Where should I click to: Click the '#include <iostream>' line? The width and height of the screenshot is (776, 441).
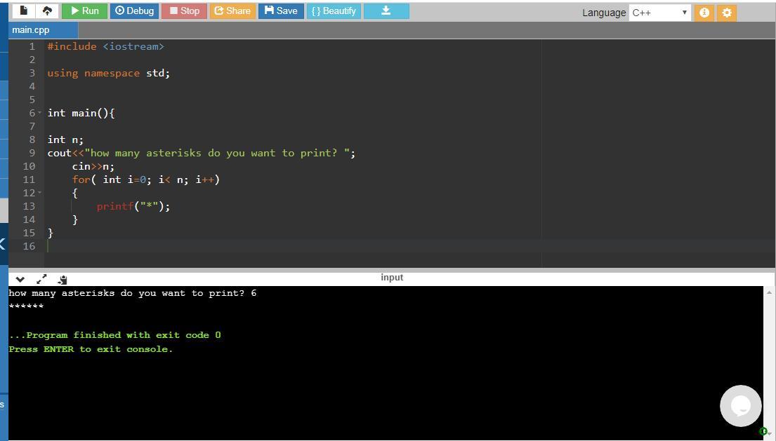(105, 46)
